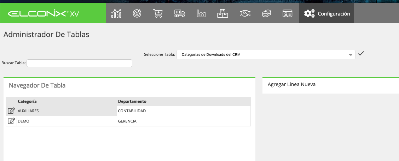This screenshot has height=161, width=399.
Task: Open the factory production icon
Action: (x=201, y=13)
